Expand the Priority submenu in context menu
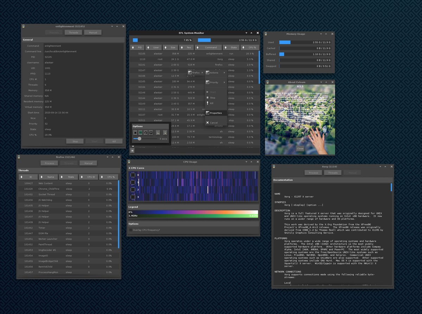Image resolution: width=422 pixels, height=314 pixels. click(216, 83)
